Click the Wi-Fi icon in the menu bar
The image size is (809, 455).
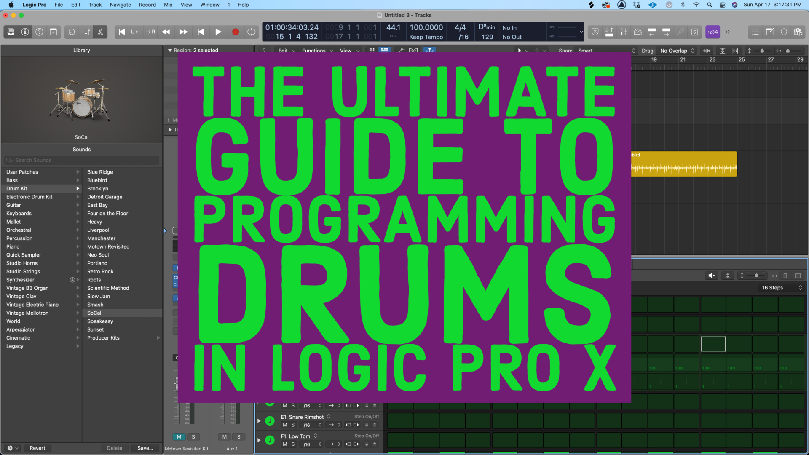[x=696, y=5]
